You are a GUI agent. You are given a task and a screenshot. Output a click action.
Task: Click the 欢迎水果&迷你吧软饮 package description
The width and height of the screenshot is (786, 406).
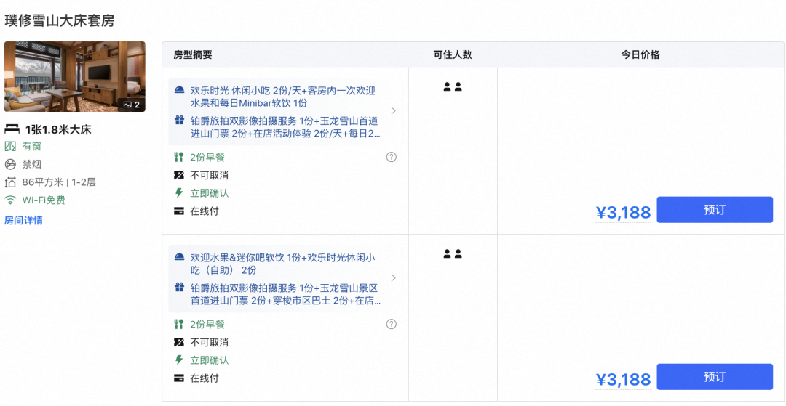[x=283, y=264]
